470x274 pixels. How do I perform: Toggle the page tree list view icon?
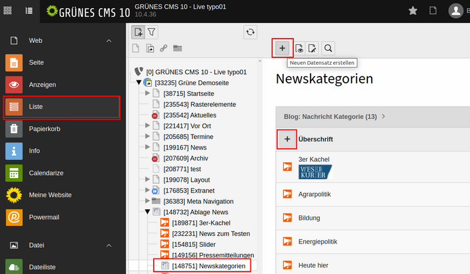pyautogui.click(x=29, y=11)
